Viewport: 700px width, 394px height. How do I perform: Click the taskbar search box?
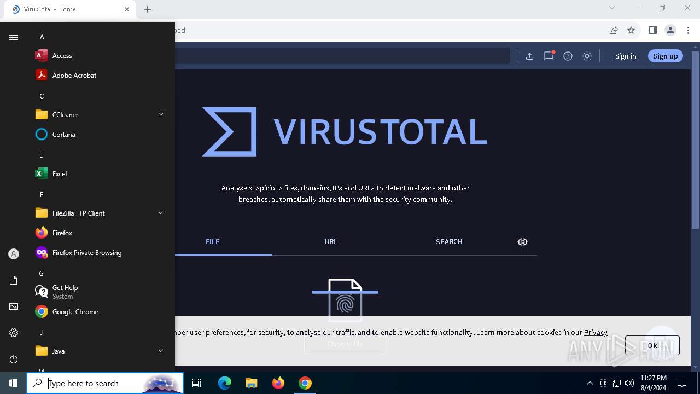coord(105,383)
